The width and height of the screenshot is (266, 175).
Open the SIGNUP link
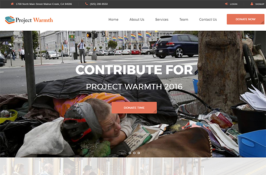click(260, 4)
